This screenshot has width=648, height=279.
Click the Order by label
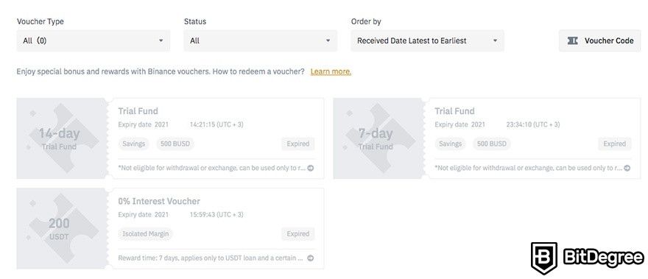pyautogui.click(x=366, y=21)
